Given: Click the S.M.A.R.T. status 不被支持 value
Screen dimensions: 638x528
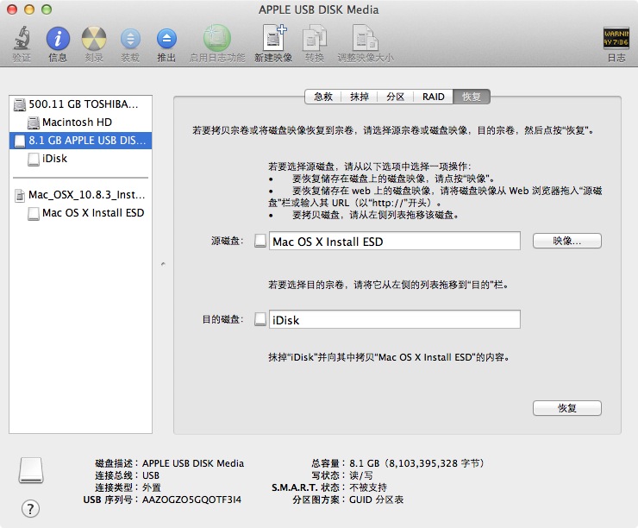Looking at the screenshot, I should click(368, 487).
